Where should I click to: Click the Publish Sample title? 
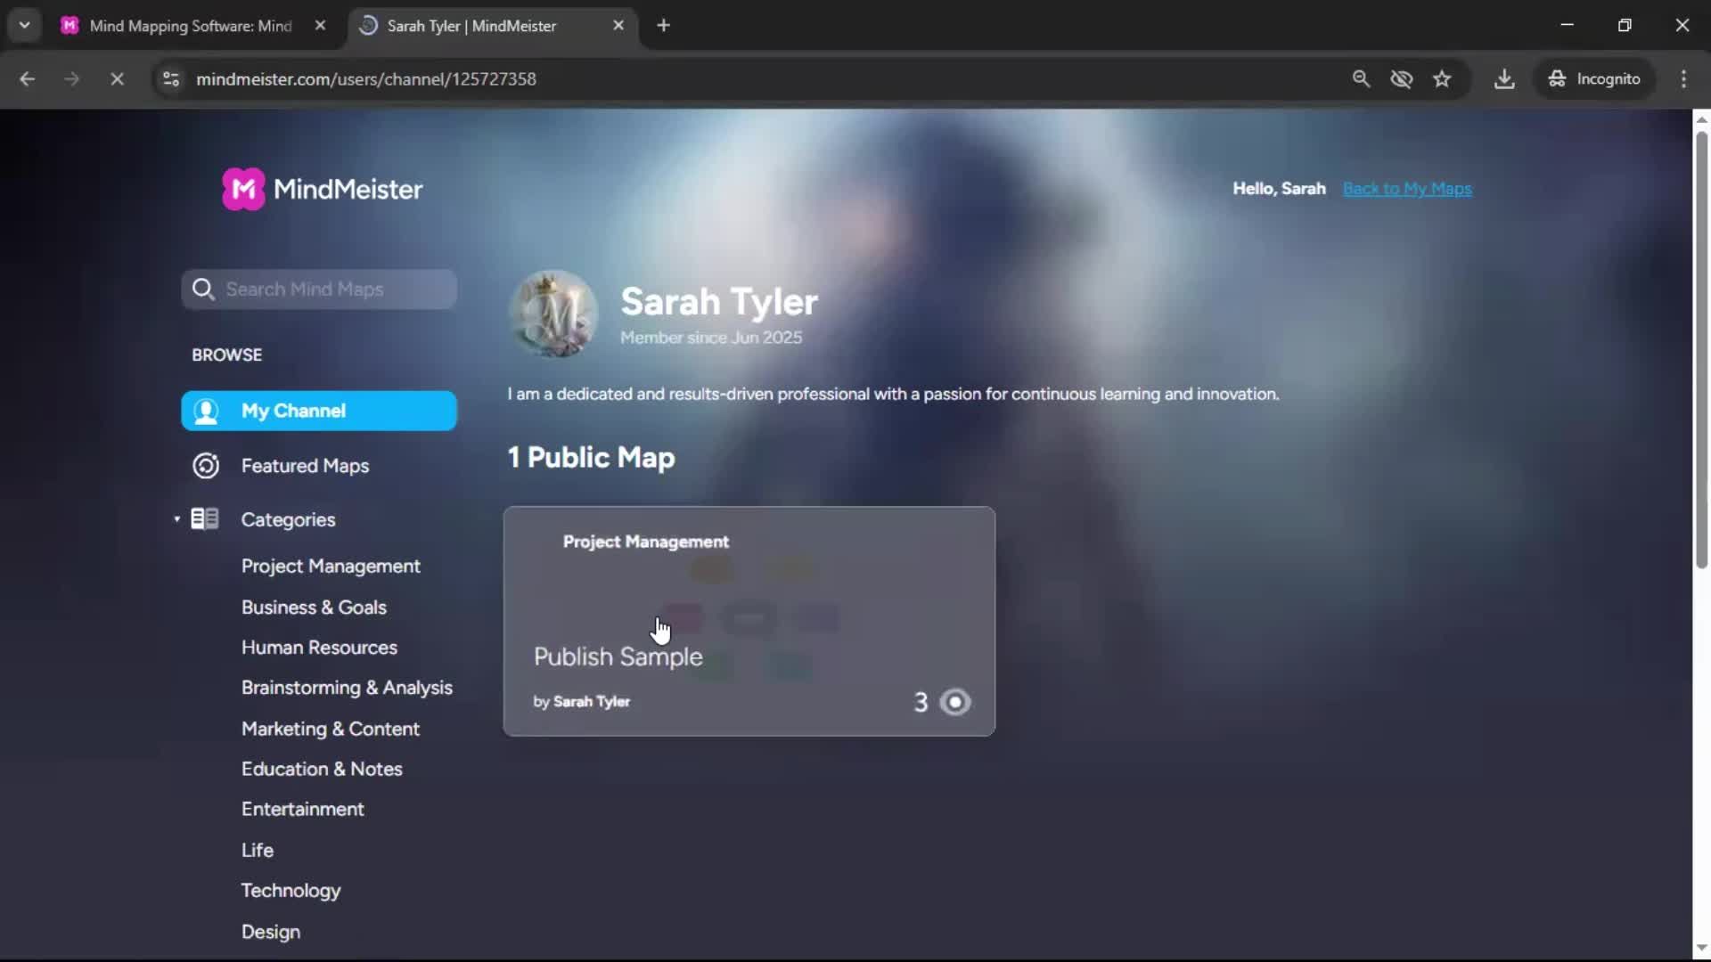tap(618, 657)
